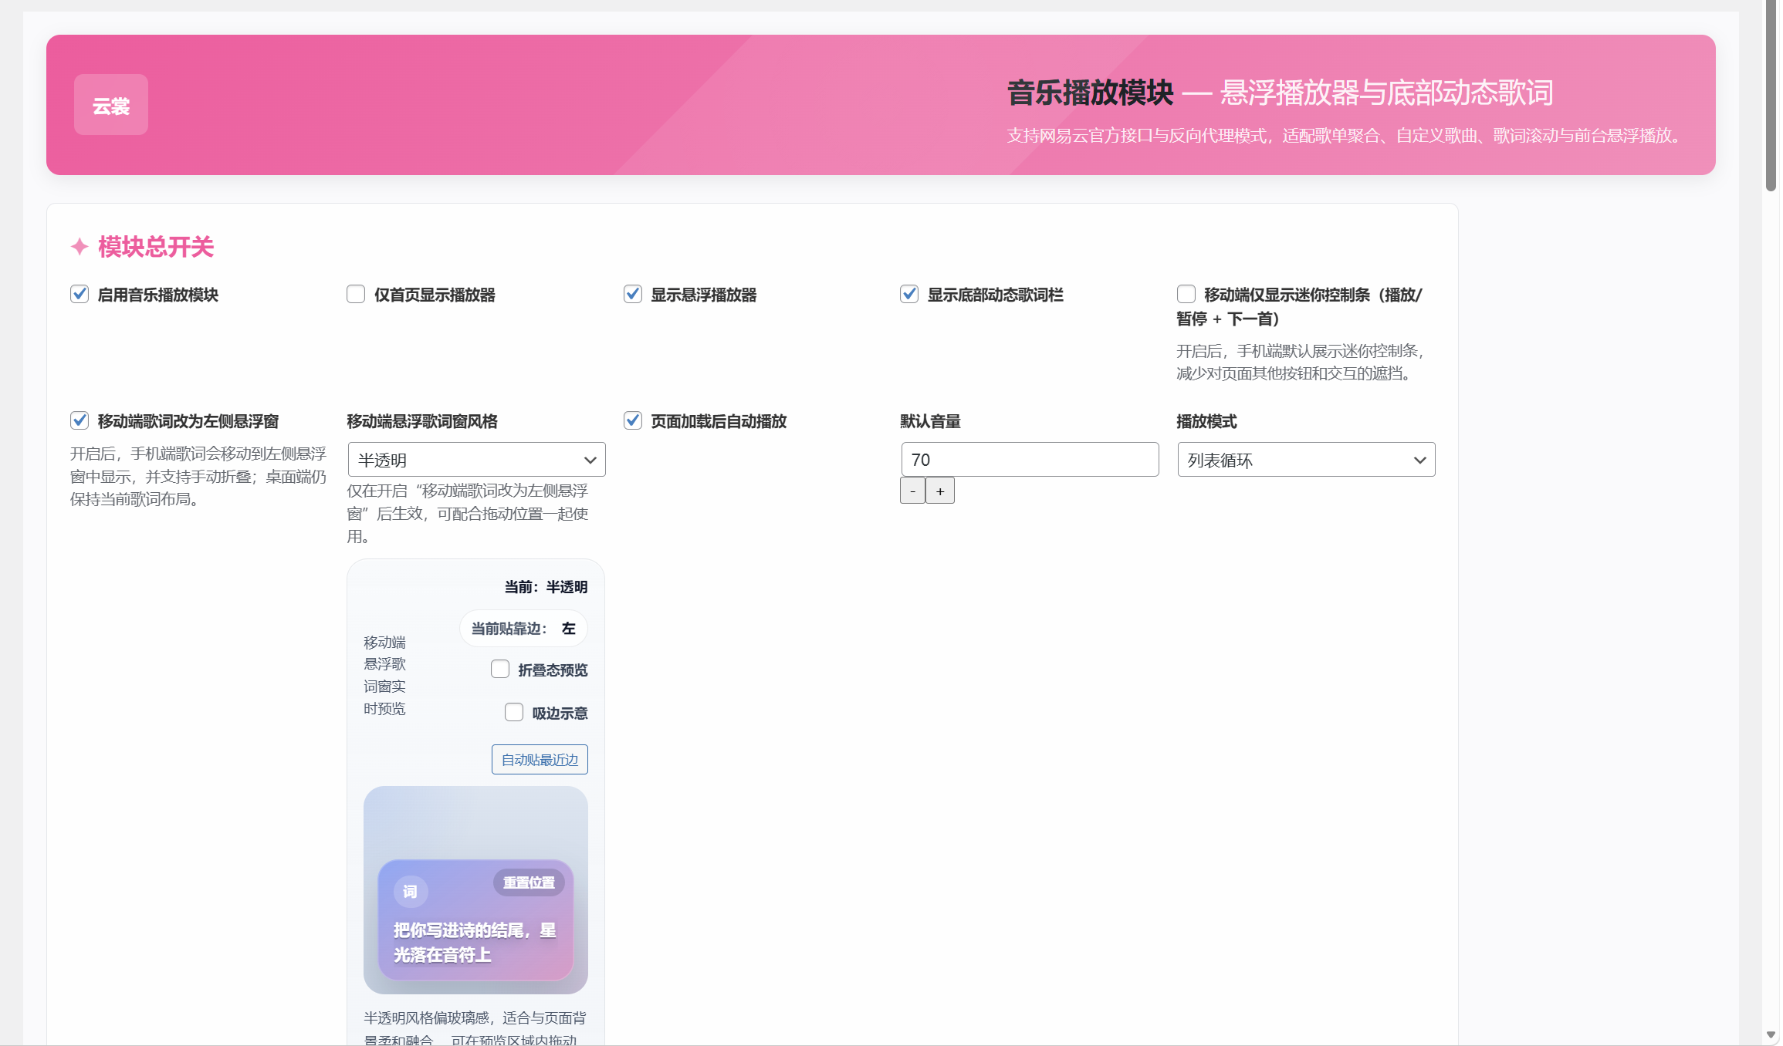Click the 移动端悬浮歌词窗实时预览 label

384,675
